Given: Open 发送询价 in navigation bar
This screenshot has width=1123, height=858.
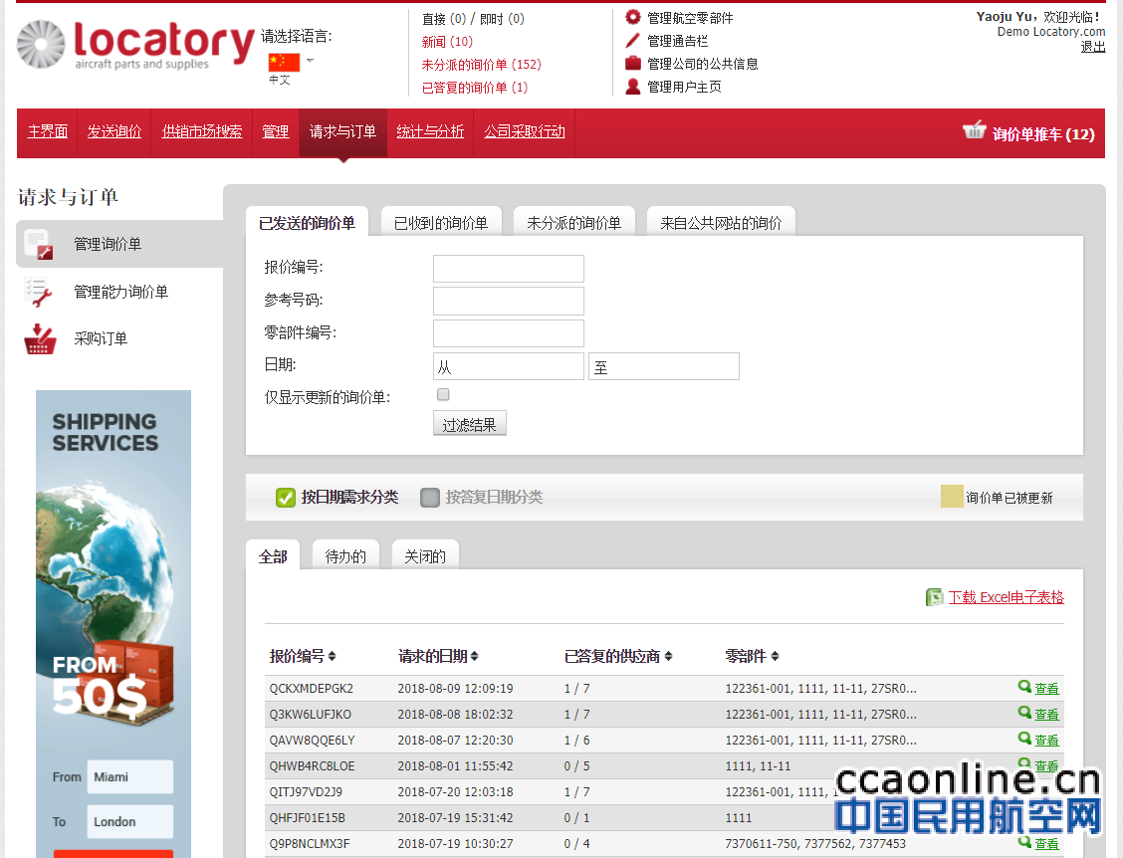Looking at the screenshot, I should point(113,131).
